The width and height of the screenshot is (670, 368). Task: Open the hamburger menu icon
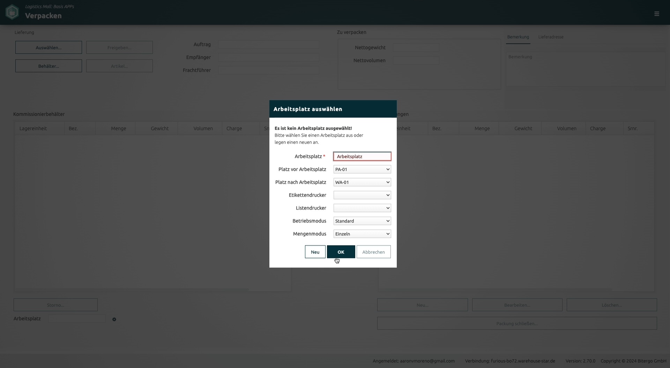(x=657, y=14)
